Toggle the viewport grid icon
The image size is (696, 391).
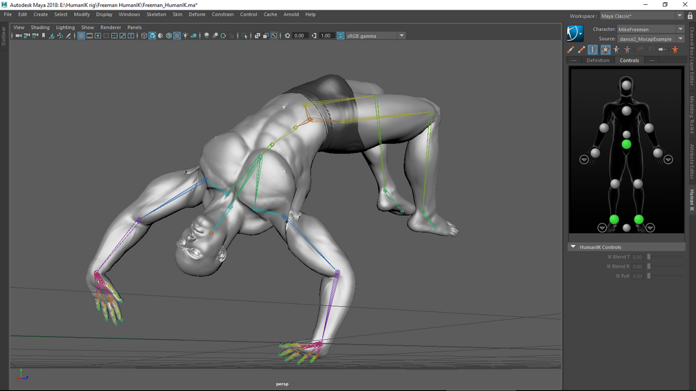(81, 36)
